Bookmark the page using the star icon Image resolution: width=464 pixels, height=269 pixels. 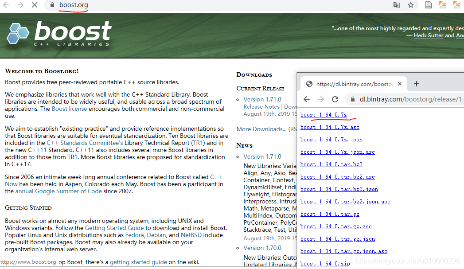click(411, 4)
